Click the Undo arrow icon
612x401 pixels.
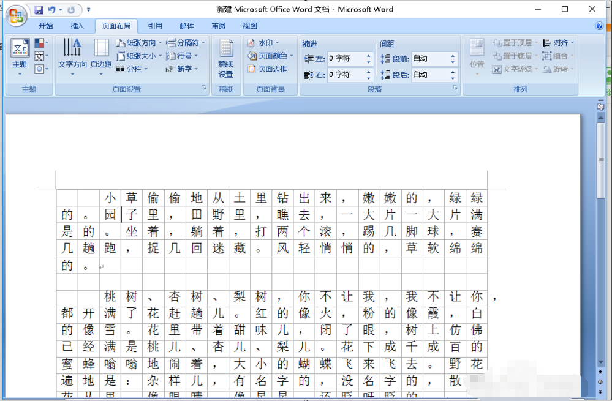51,10
